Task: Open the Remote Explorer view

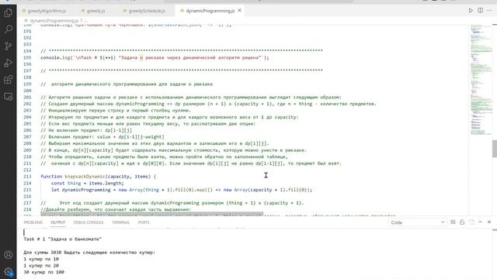Action: coord(9,96)
